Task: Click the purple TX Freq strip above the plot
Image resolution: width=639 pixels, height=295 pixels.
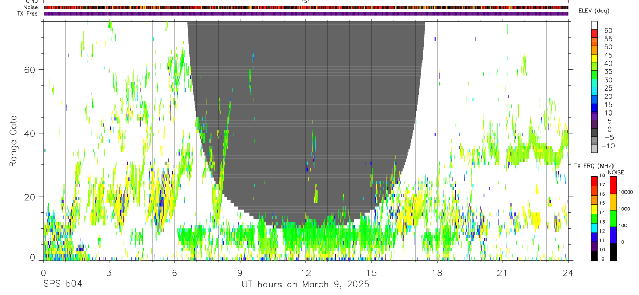Action: (x=306, y=14)
